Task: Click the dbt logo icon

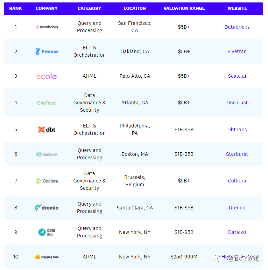Action: [x=41, y=130]
